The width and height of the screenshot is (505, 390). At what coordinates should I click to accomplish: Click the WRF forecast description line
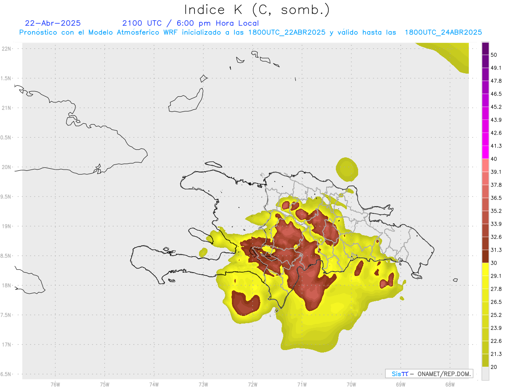click(250, 32)
